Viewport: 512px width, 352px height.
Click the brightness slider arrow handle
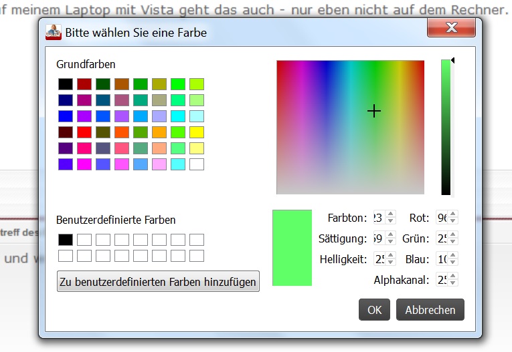pyautogui.click(x=452, y=60)
